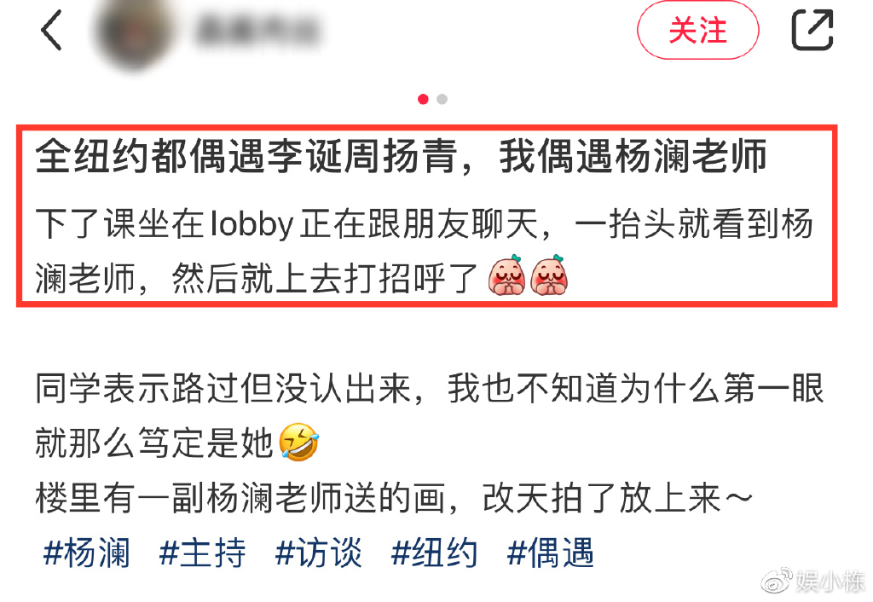Open the blurred author username

point(257,31)
